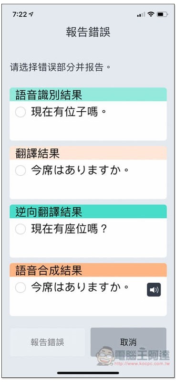Tap the 報告錯誤 page title
Image resolution: width=176 pixels, height=382 pixels.
(88, 32)
